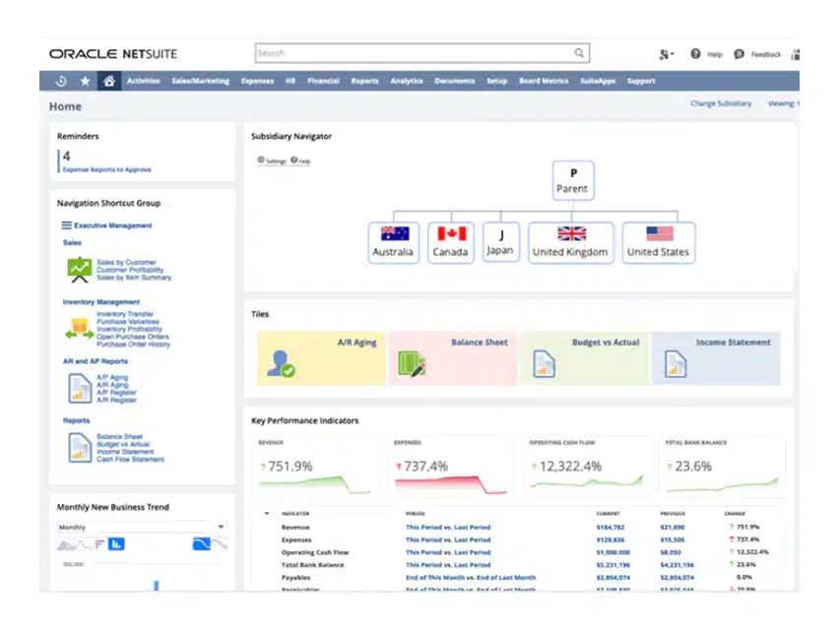
Task: Open the Financial menu
Action: [323, 81]
